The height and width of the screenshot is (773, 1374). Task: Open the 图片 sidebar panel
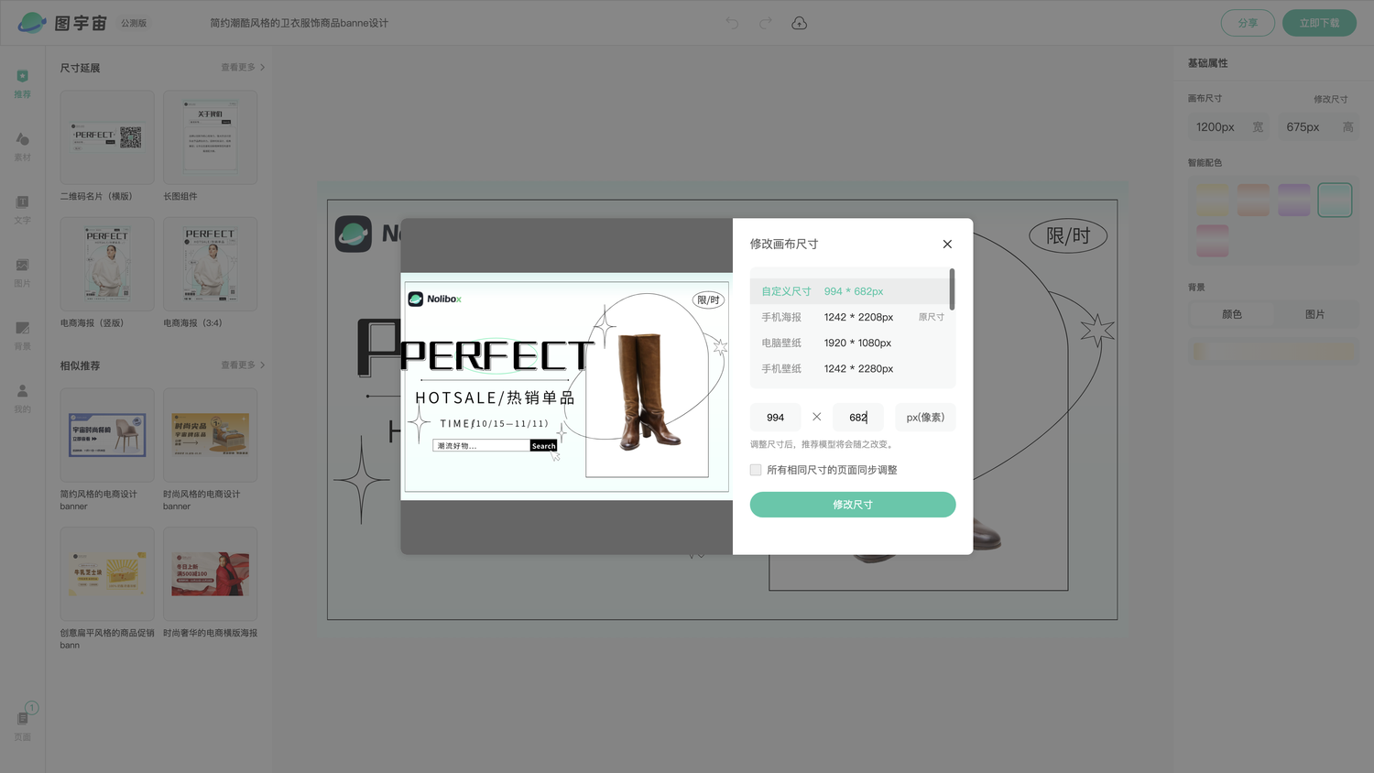click(x=22, y=272)
